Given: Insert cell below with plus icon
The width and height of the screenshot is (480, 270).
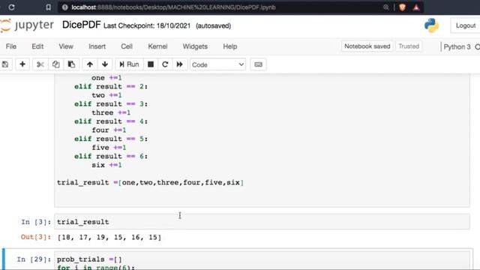Looking at the screenshot, I should (22, 64).
